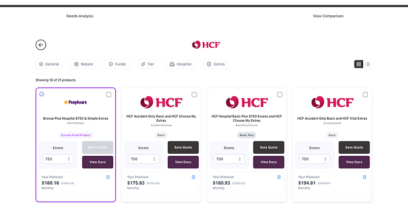Click info icon on Peoplecare card
Screen dimensions: 408x206
(x=42, y=94)
